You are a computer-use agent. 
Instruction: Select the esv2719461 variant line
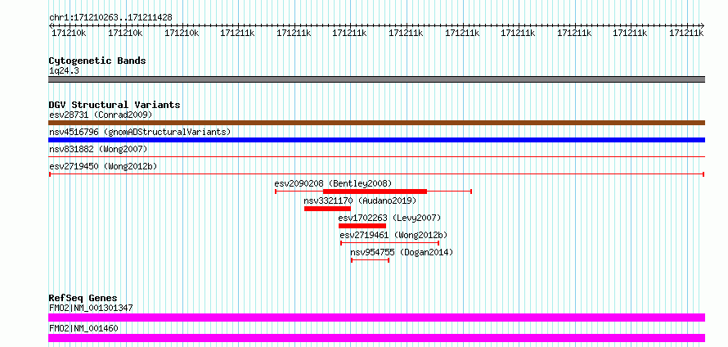(390, 243)
